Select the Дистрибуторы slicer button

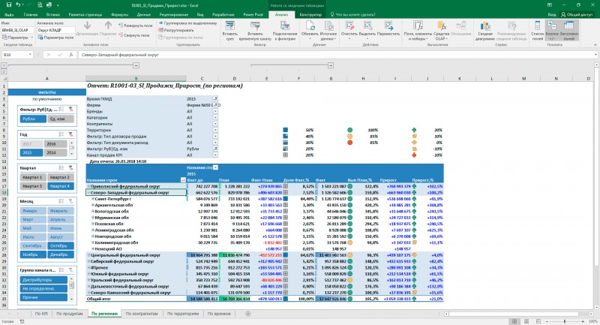[x=43, y=280]
